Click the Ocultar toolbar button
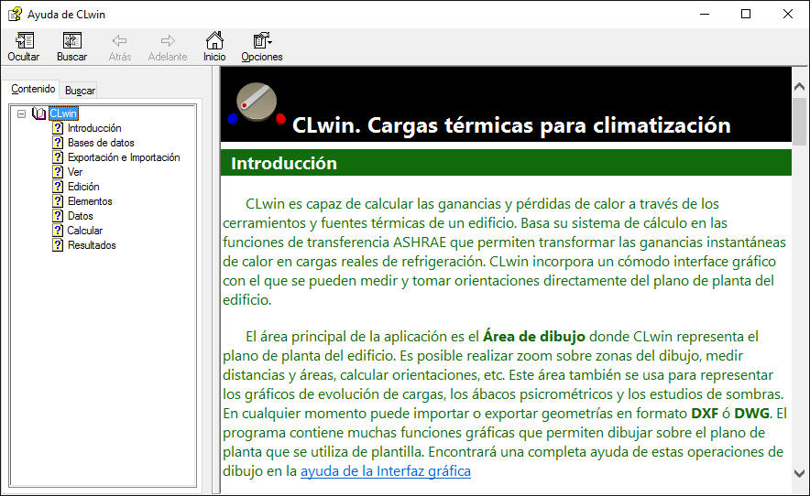The image size is (810, 496). click(24, 47)
